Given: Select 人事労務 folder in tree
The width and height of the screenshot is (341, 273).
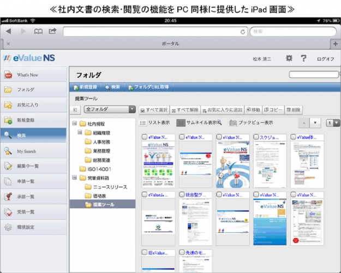Looking at the screenshot, I should pos(98,142).
